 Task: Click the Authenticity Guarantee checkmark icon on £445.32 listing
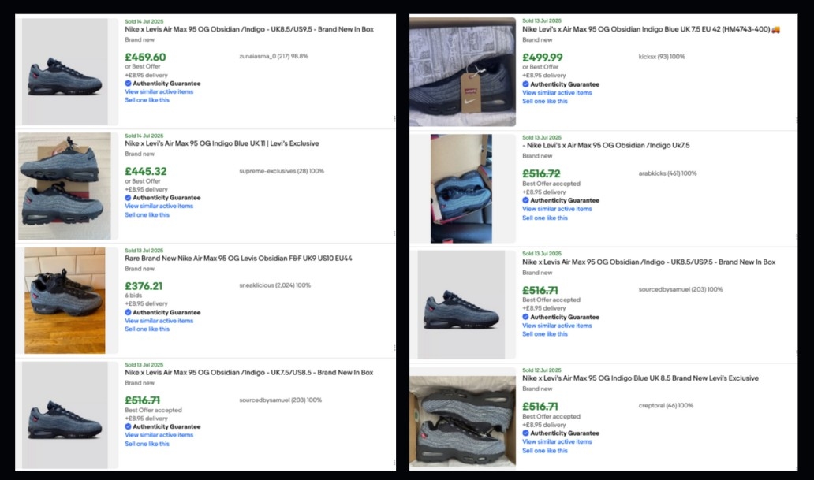[x=129, y=198]
